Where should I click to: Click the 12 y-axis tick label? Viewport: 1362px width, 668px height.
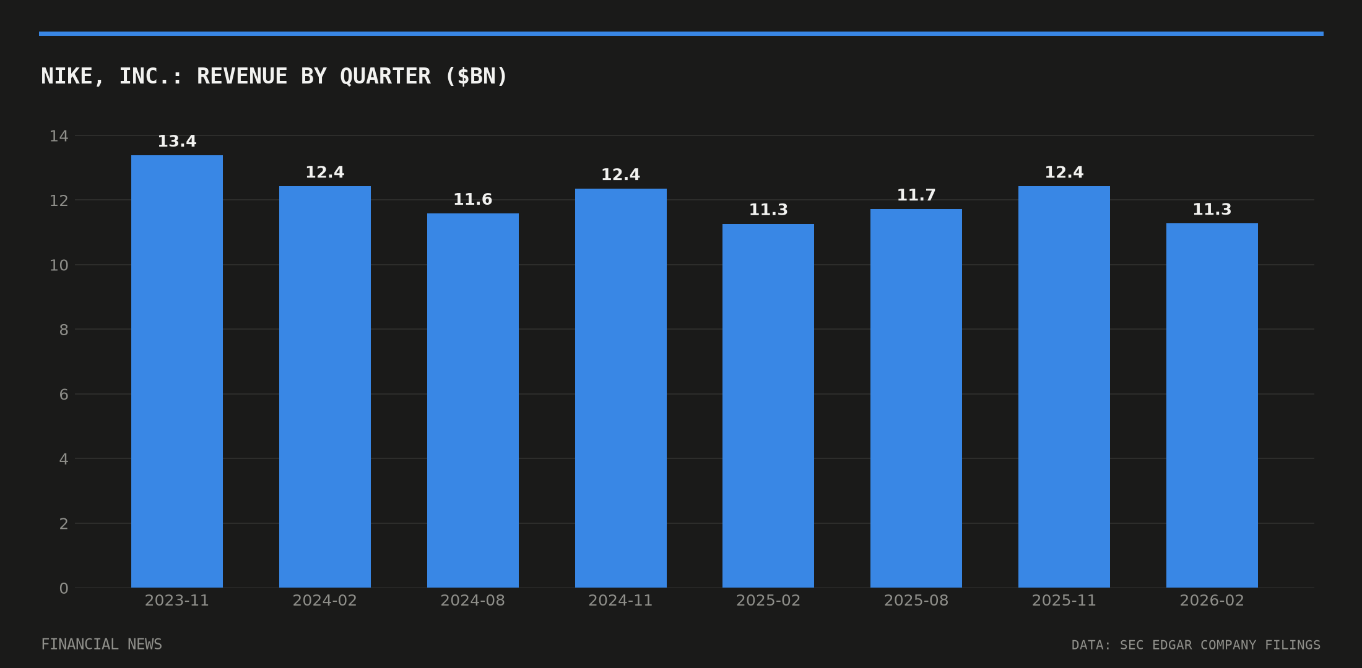click(x=59, y=200)
